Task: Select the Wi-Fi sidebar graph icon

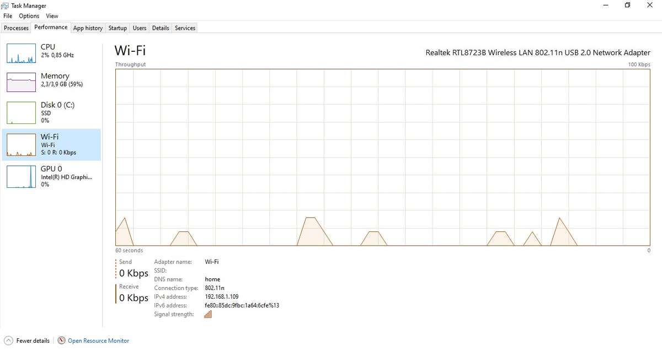Action: [21, 145]
